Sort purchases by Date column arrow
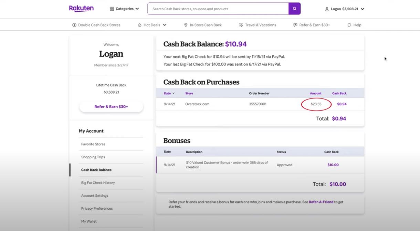The image size is (420, 231). coord(174,93)
